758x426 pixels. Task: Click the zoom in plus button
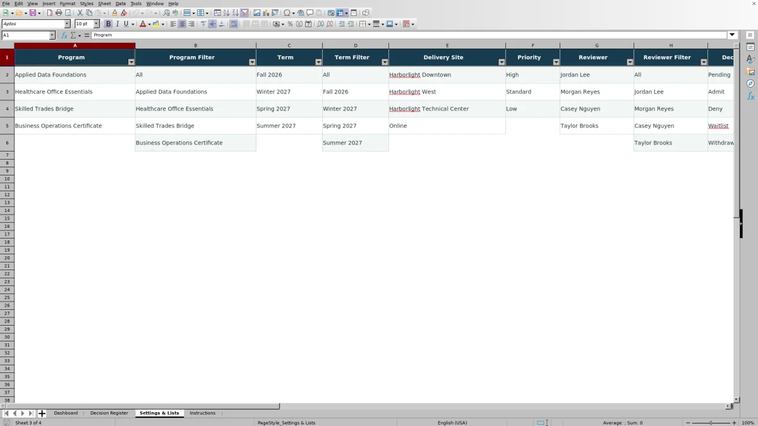pos(733,423)
